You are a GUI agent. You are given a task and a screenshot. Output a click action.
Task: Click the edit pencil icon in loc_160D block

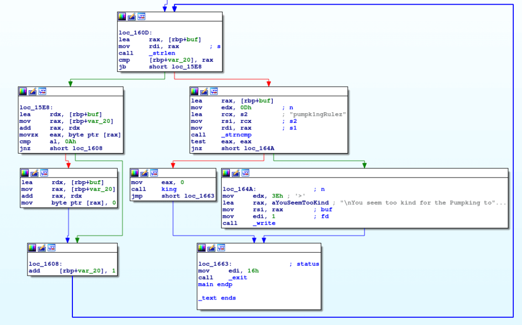tap(132, 17)
